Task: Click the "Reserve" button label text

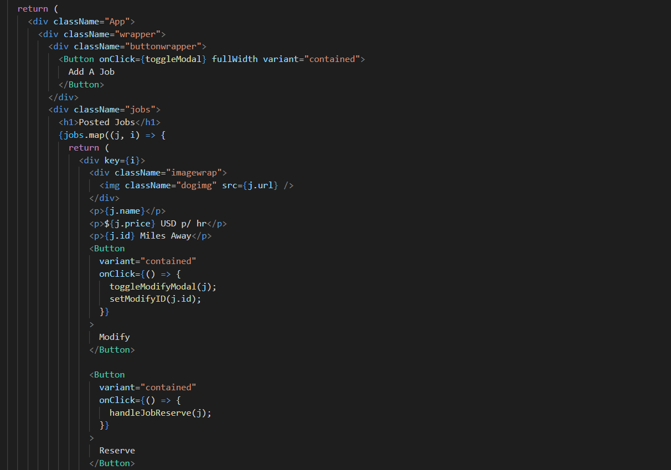Action: coord(117,451)
